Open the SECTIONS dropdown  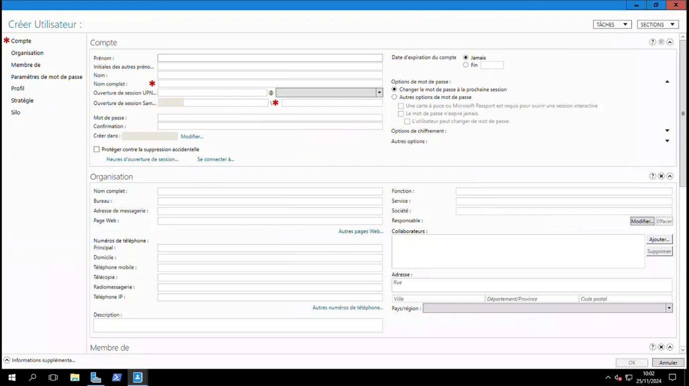658,24
